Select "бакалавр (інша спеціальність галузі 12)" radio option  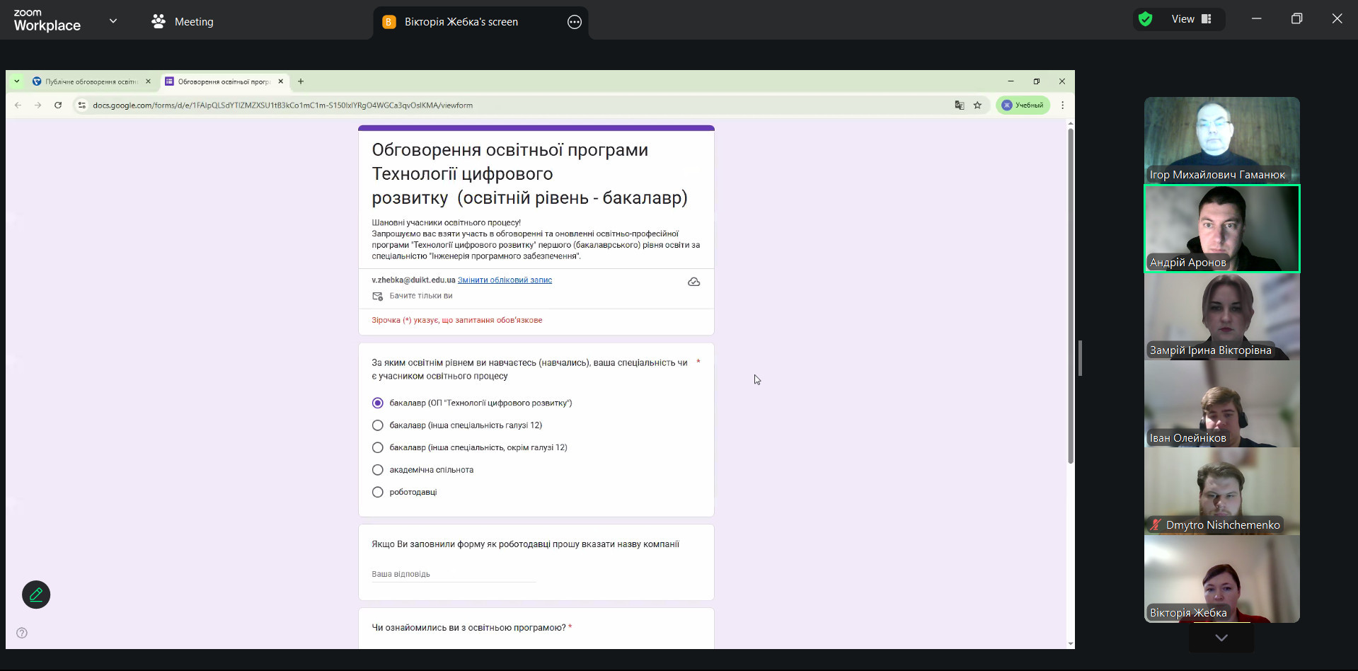[x=378, y=425]
